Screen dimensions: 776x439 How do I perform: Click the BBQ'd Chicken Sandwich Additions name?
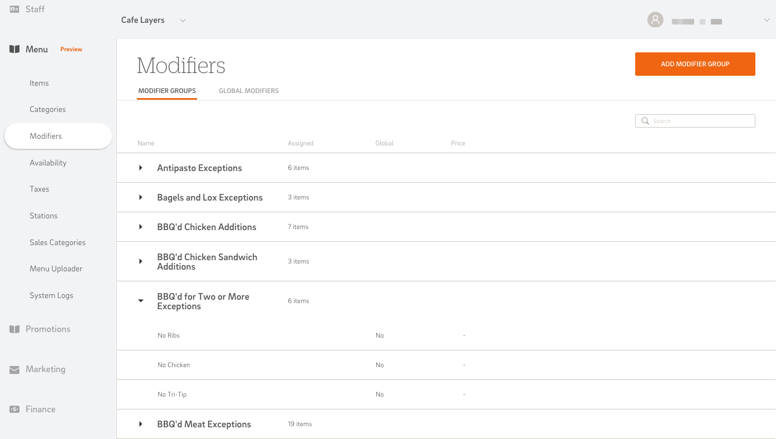click(x=207, y=262)
